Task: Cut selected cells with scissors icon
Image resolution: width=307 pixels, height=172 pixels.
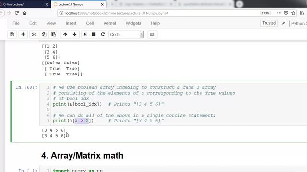Action: (x=34, y=34)
